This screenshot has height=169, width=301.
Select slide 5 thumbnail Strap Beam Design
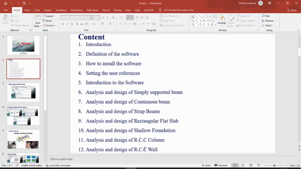click(x=23, y=139)
